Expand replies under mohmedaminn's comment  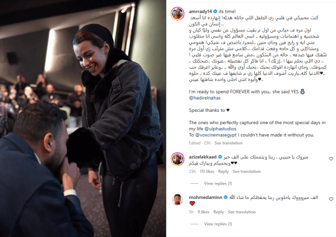218,224
